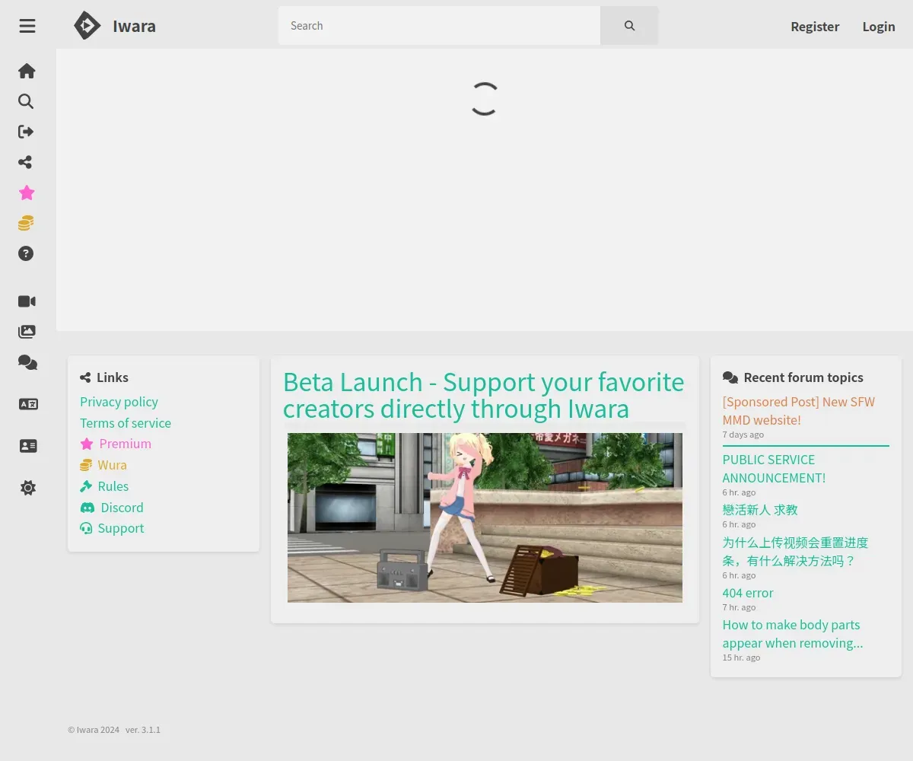The image size is (913, 761).
Task: Click the Iwara logo icon
Action: pyautogui.click(x=87, y=26)
